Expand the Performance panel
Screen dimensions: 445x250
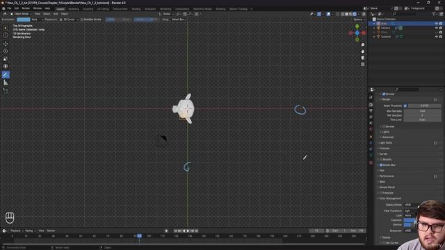click(x=387, y=176)
